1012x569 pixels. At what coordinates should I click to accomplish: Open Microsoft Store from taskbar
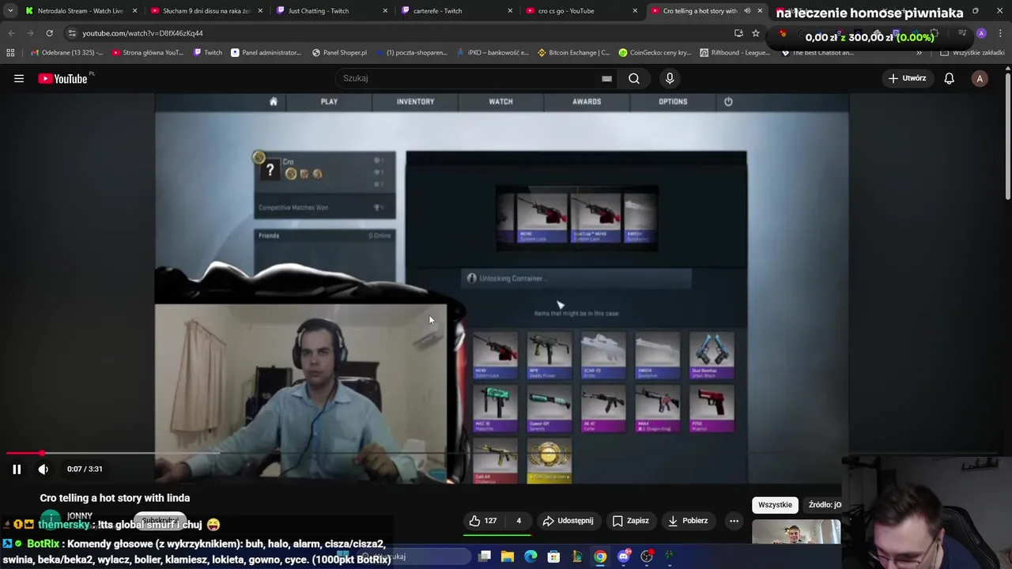coord(553,556)
